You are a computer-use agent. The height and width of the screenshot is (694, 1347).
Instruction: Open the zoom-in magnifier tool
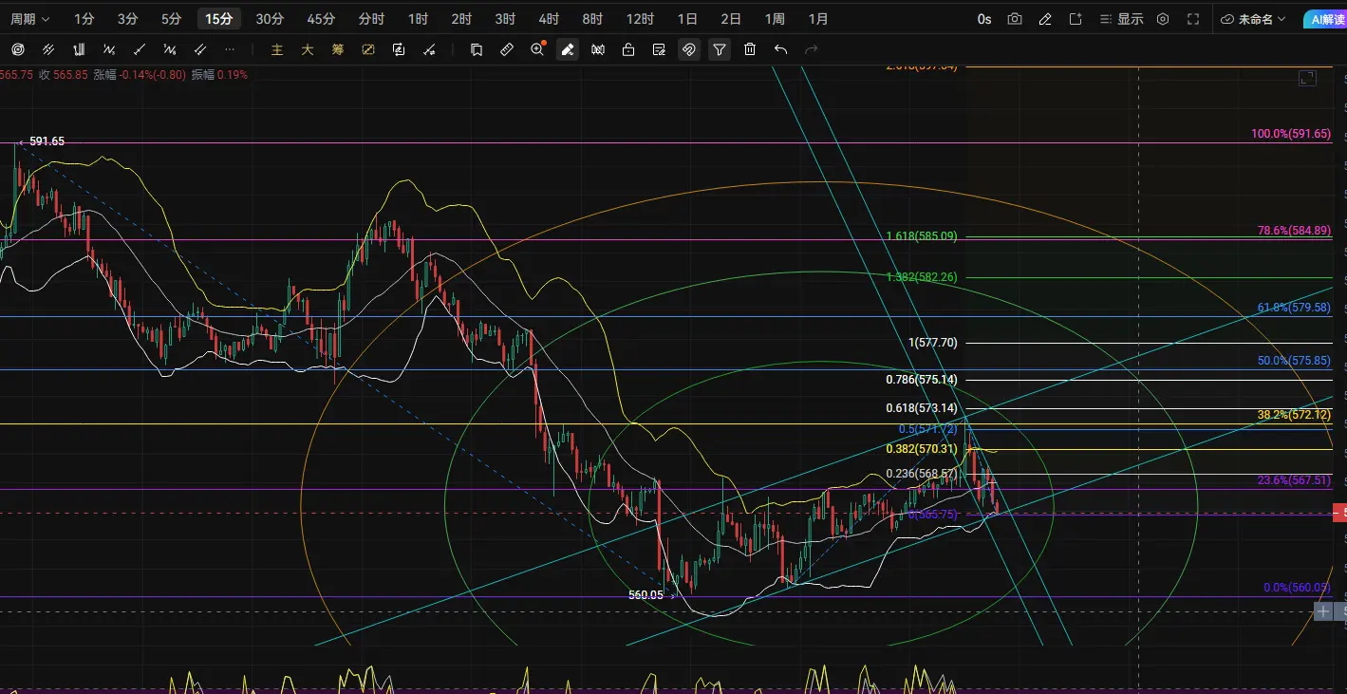click(537, 49)
